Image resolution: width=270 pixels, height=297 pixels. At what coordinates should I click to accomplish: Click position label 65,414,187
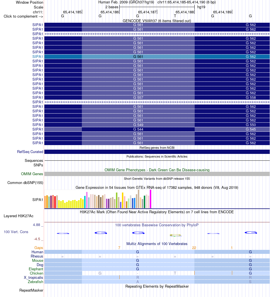(x=147, y=12)
